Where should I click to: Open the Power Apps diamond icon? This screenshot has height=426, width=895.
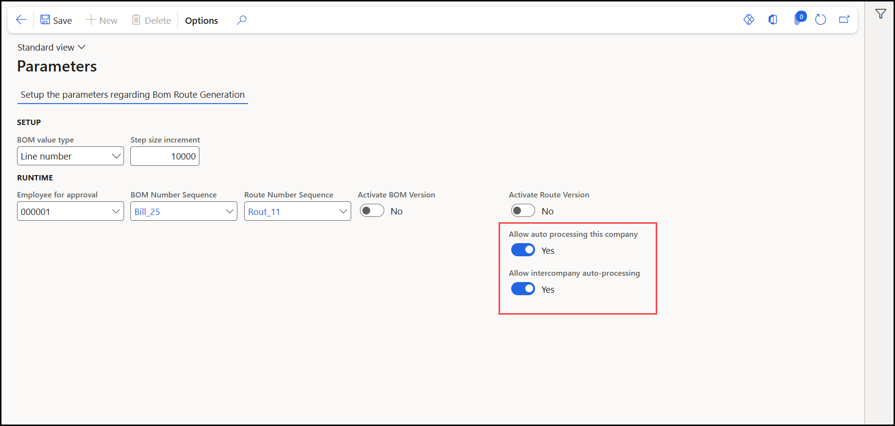pos(749,19)
